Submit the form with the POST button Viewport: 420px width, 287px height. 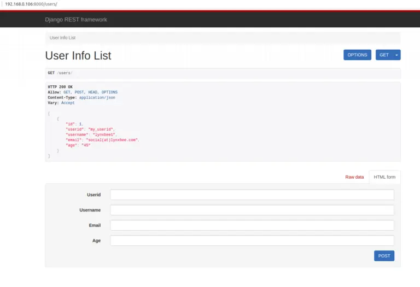click(384, 256)
